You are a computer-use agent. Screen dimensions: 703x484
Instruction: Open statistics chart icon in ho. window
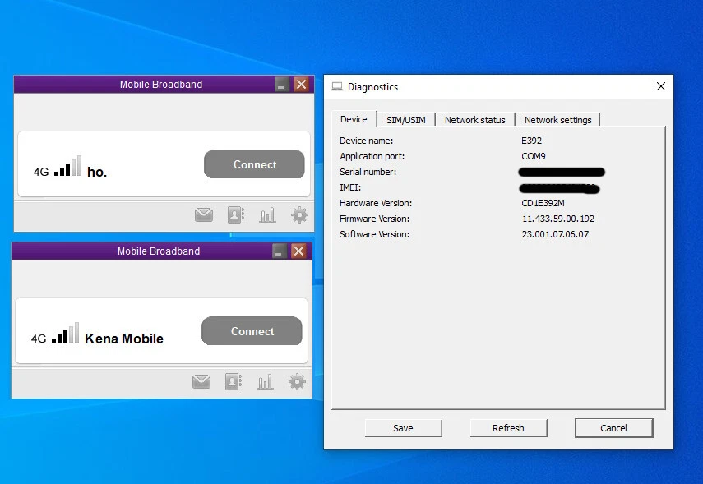(267, 215)
